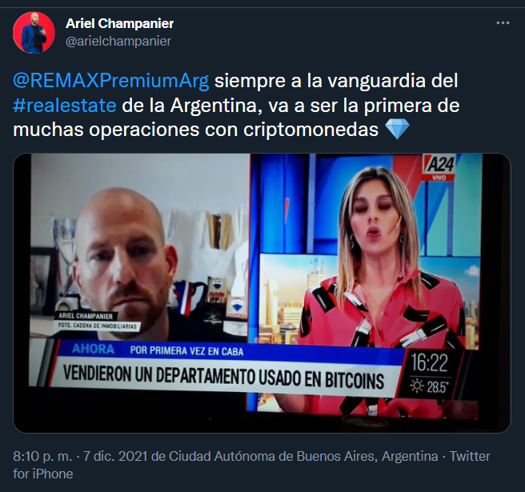Click the A24 VIVO channel logo

pos(440,168)
